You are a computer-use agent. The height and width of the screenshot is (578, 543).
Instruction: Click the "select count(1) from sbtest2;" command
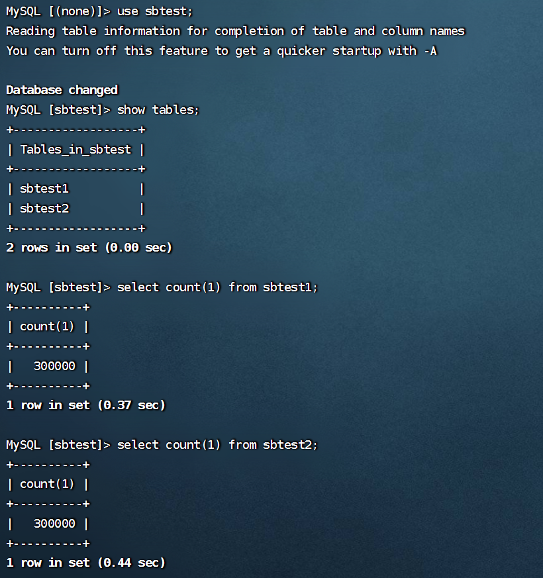coord(217,445)
